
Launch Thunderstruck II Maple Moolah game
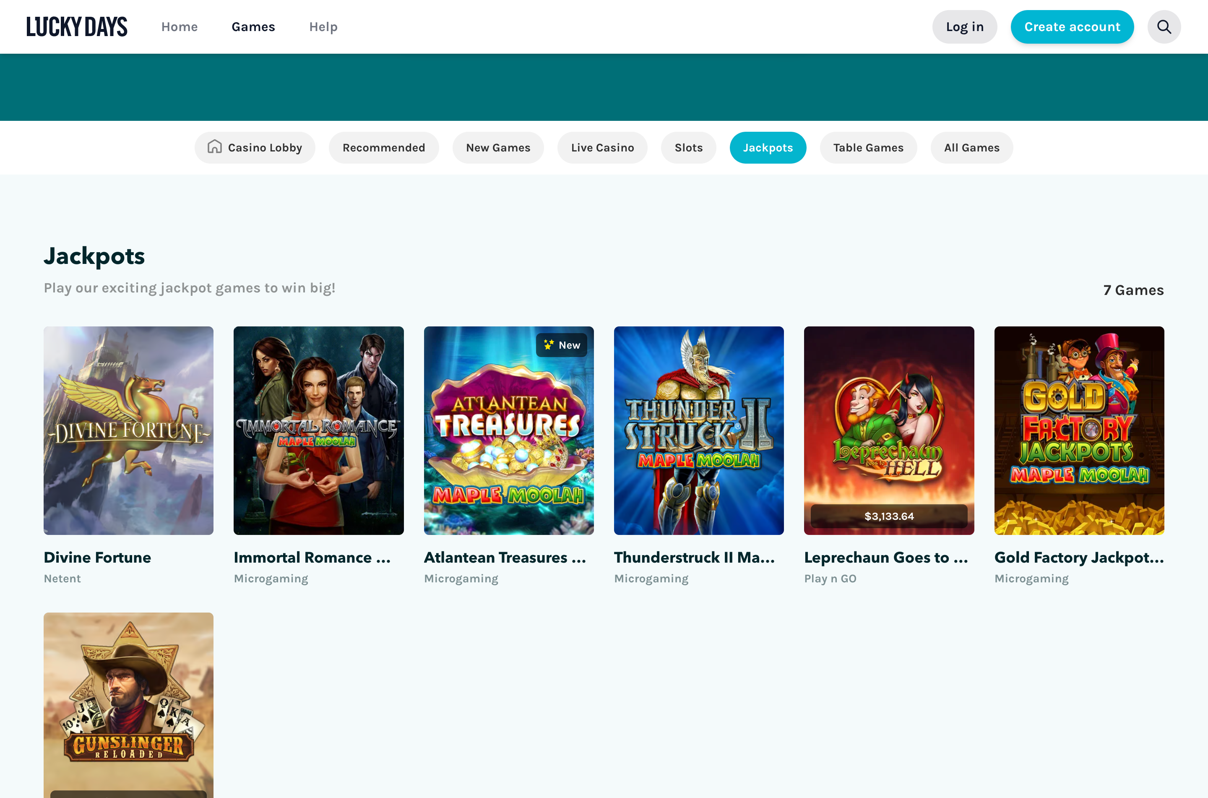coord(698,430)
